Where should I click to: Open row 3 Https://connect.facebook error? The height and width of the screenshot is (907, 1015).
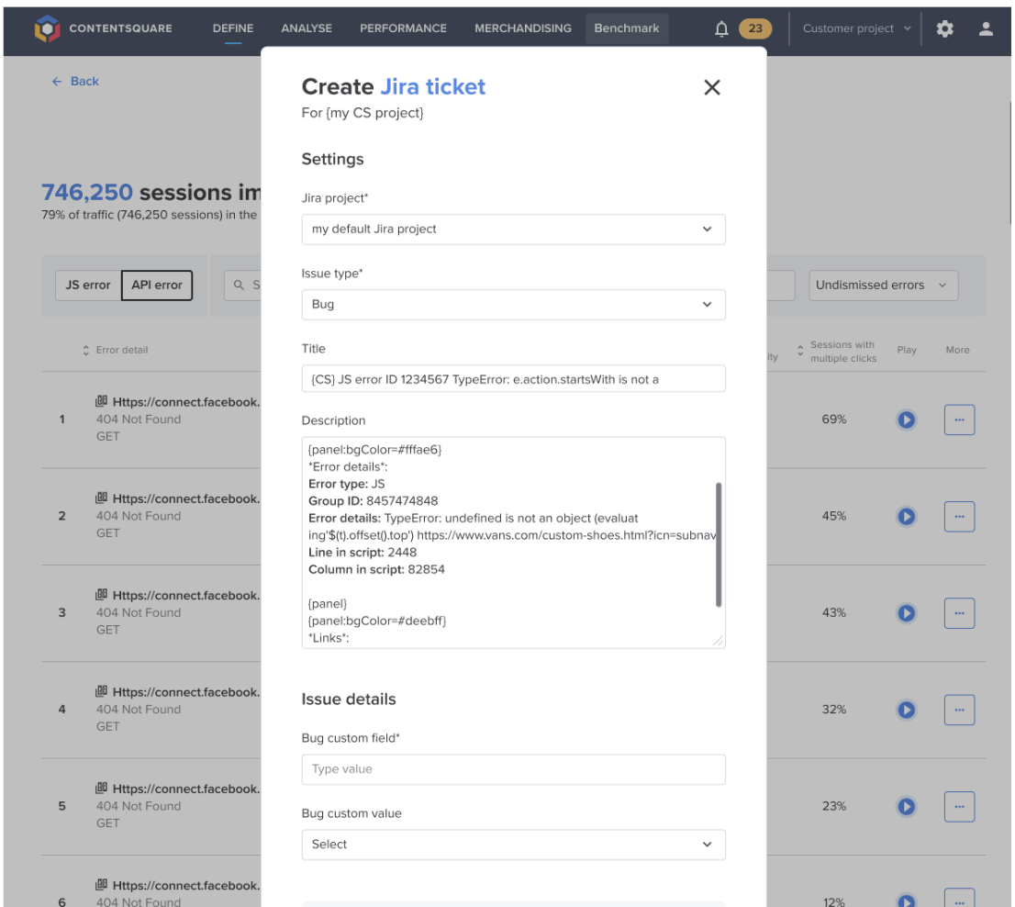click(x=185, y=596)
